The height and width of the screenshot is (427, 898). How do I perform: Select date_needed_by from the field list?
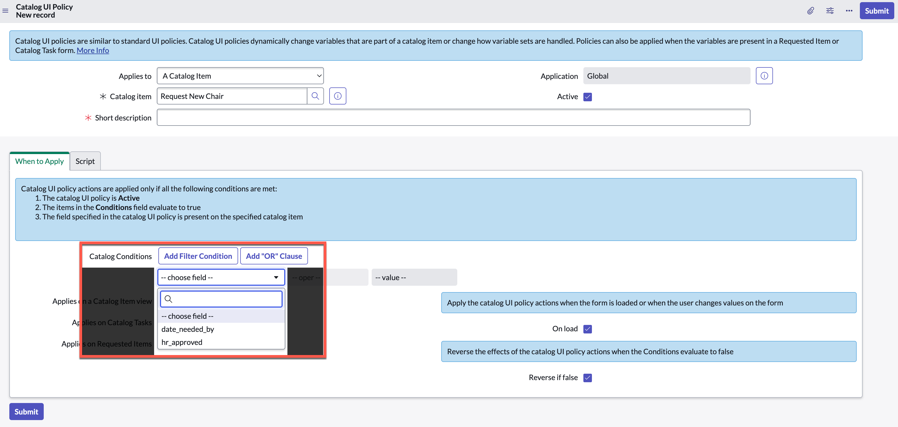tap(187, 329)
